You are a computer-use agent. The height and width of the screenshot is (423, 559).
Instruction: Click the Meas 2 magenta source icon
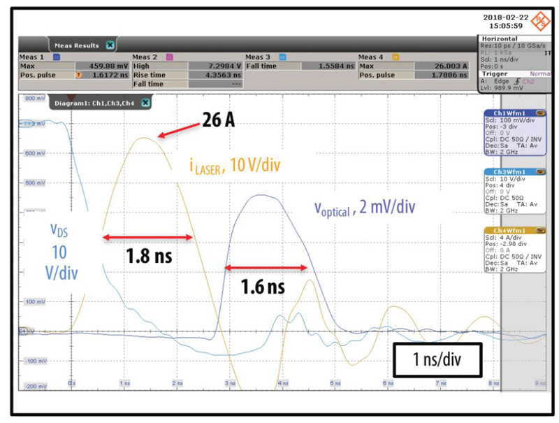point(170,57)
